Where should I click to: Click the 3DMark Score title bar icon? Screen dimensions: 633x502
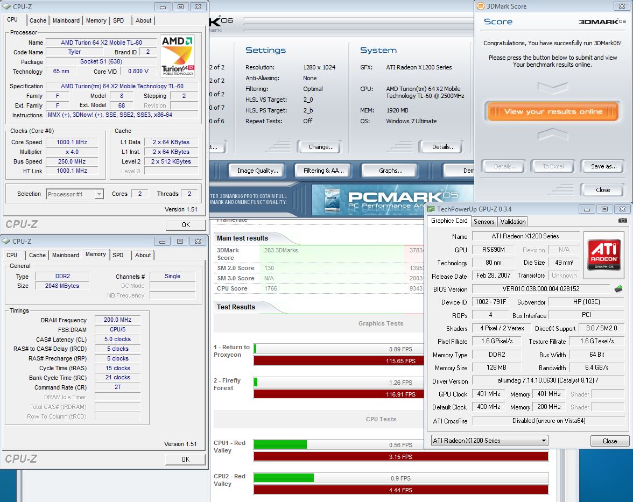click(480, 6)
